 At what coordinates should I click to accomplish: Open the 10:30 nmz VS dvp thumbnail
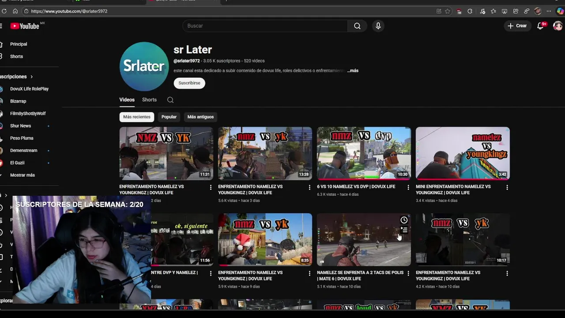click(x=364, y=153)
